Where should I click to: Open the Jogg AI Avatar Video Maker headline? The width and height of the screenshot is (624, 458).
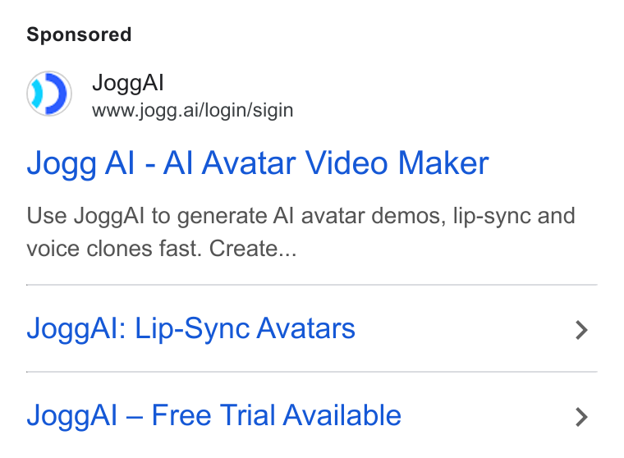258,163
